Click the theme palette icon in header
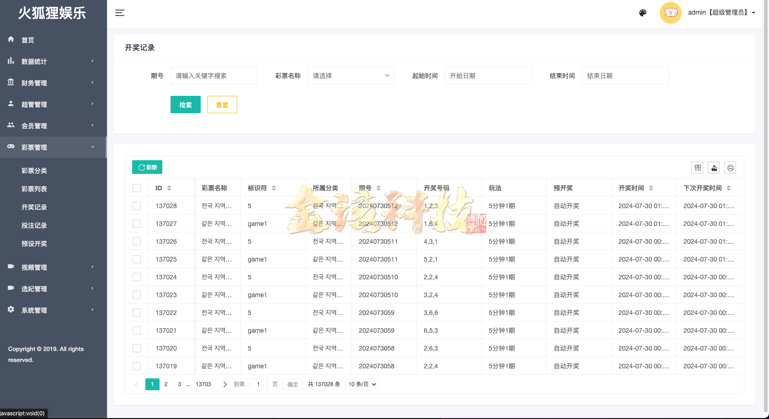769x419 pixels. (642, 13)
